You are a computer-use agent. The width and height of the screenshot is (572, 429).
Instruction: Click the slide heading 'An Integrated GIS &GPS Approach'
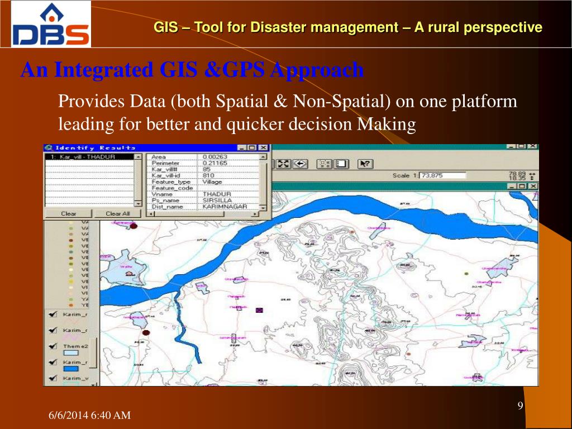point(192,69)
